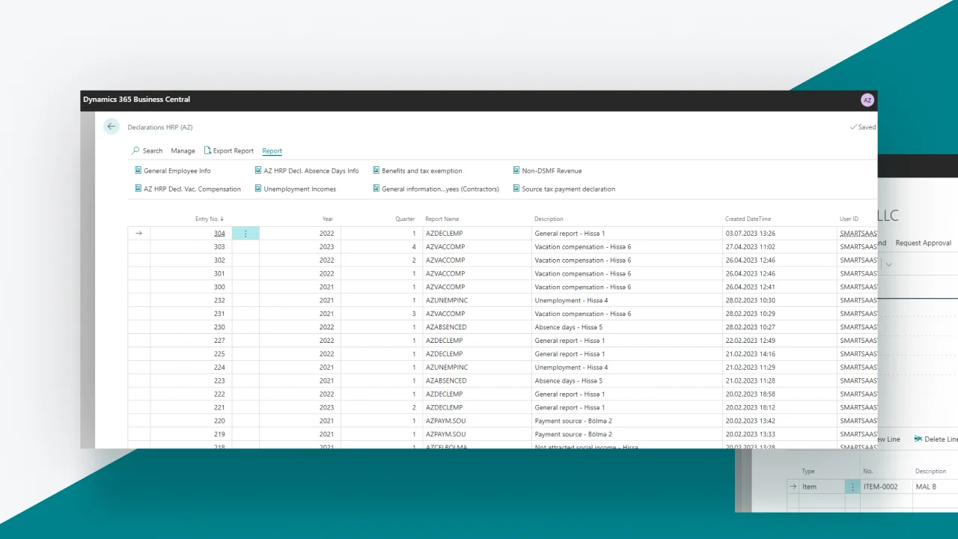Image resolution: width=958 pixels, height=539 pixels.
Task: Open the Manage menu
Action: coord(183,150)
